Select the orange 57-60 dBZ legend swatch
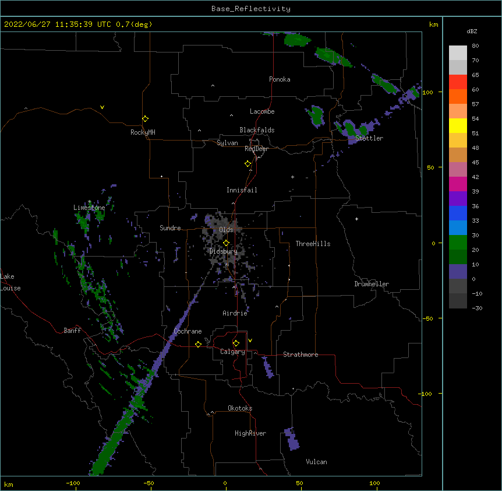 (x=458, y=96)
